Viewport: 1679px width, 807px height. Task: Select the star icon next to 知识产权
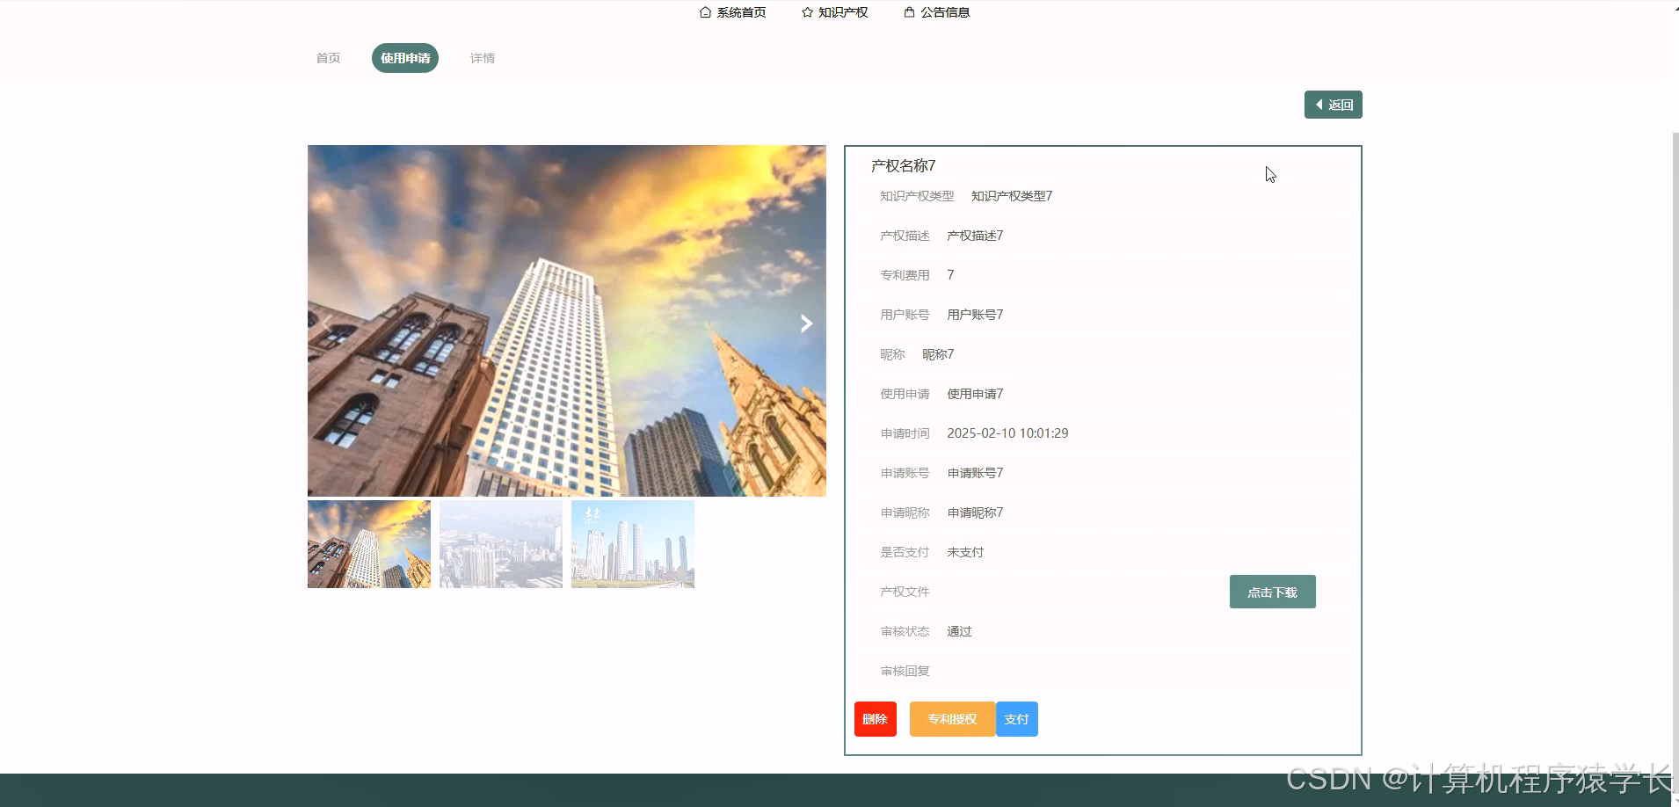[x=805, y=12]
